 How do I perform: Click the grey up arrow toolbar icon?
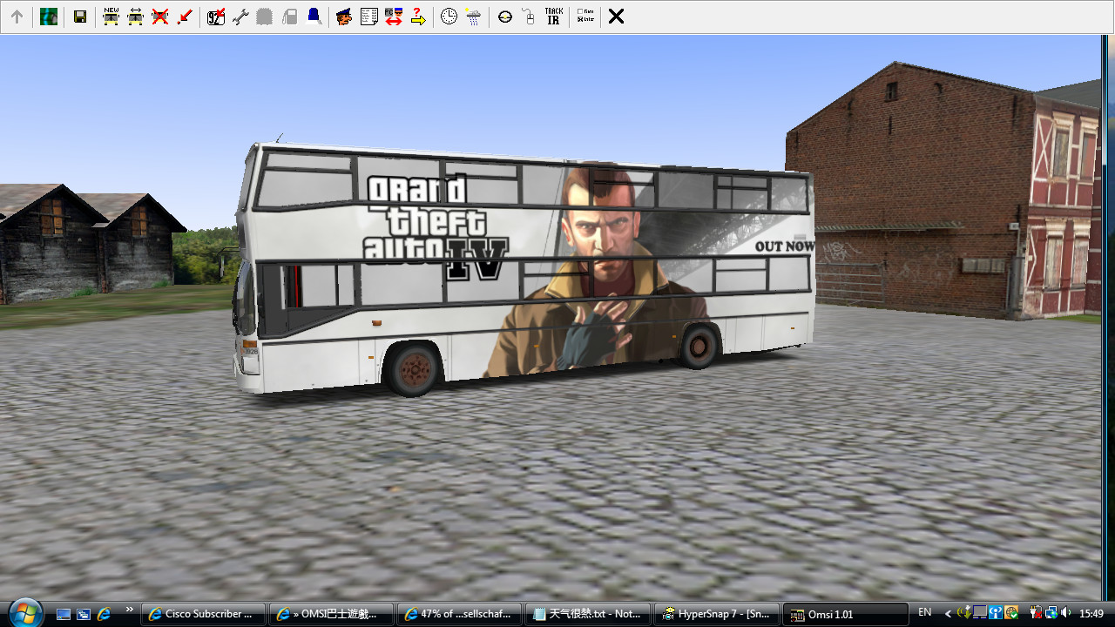point(17,17)
